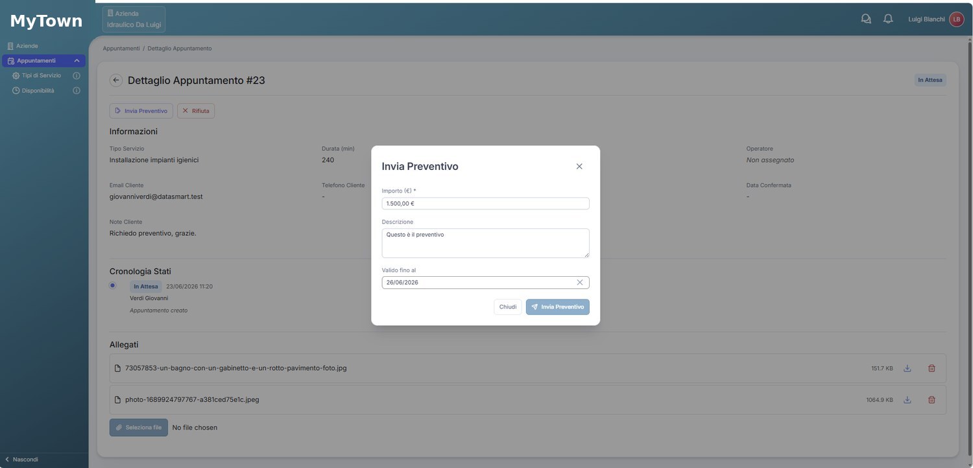
Task: Select the In Attesa timeline marker
Action: [112, 285]
